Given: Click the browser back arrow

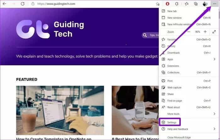Looking at the screenshot, I should 4,4.
